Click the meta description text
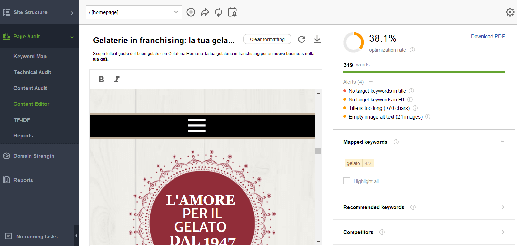Screen dimensions: 517x246 [x=204, y=57]
